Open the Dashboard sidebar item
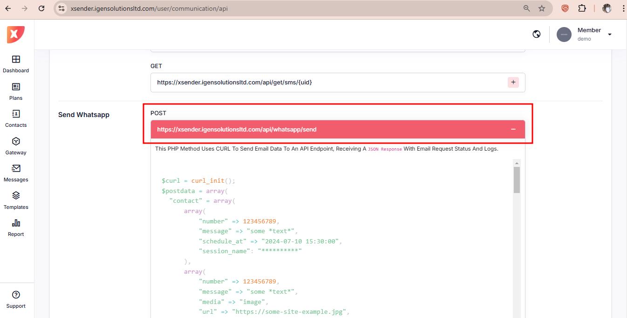627x318 pixels. (x=16, y=64)
